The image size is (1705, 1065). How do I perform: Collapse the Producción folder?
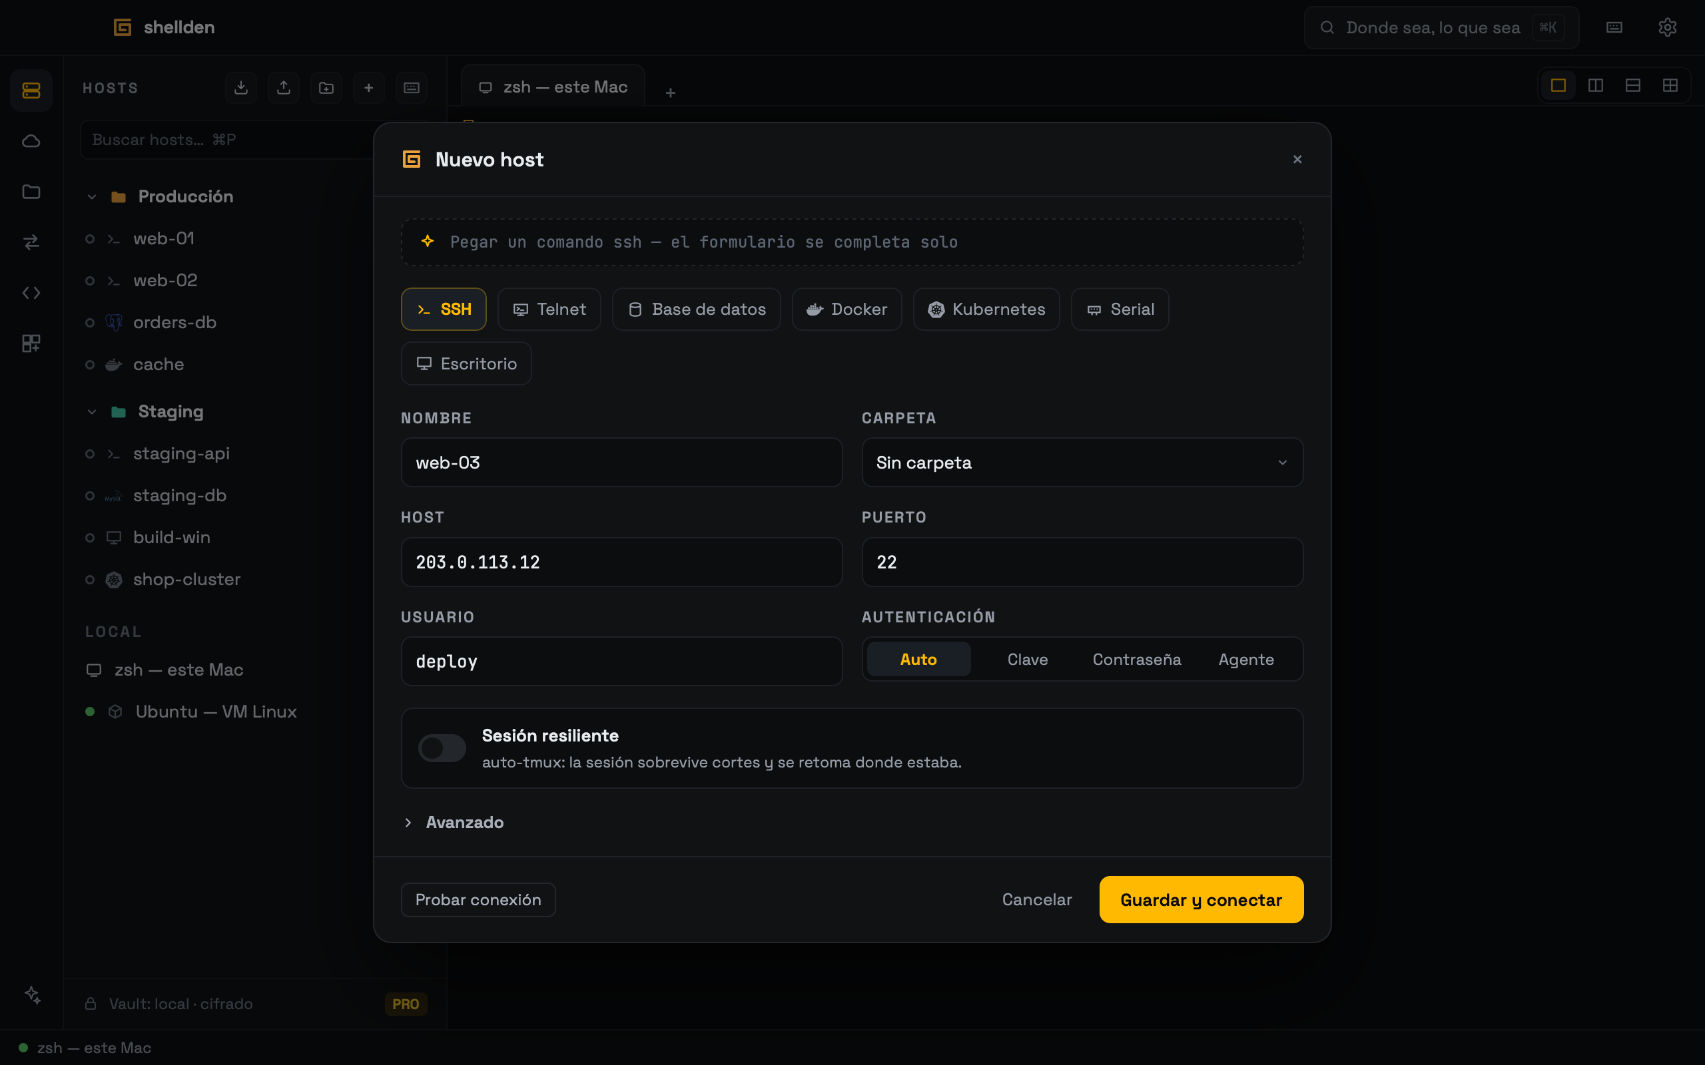(92, 196)
